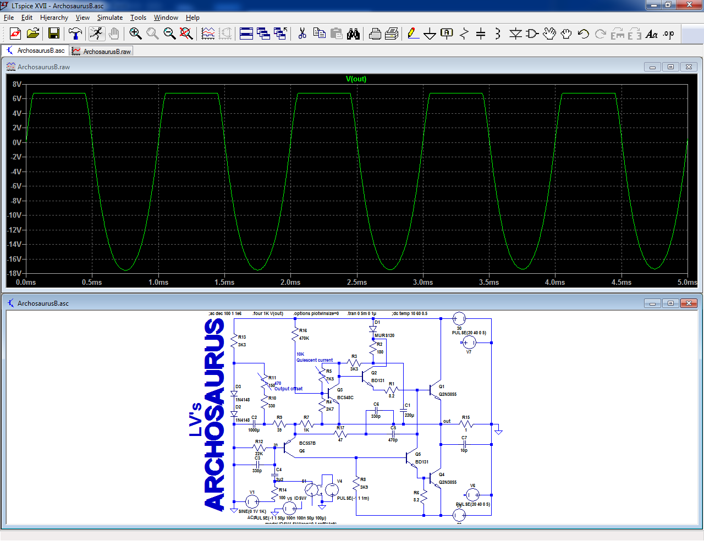This screenshot has height=541, width=704.
Task: Place a diode component
Action: (x=515, y=34)
